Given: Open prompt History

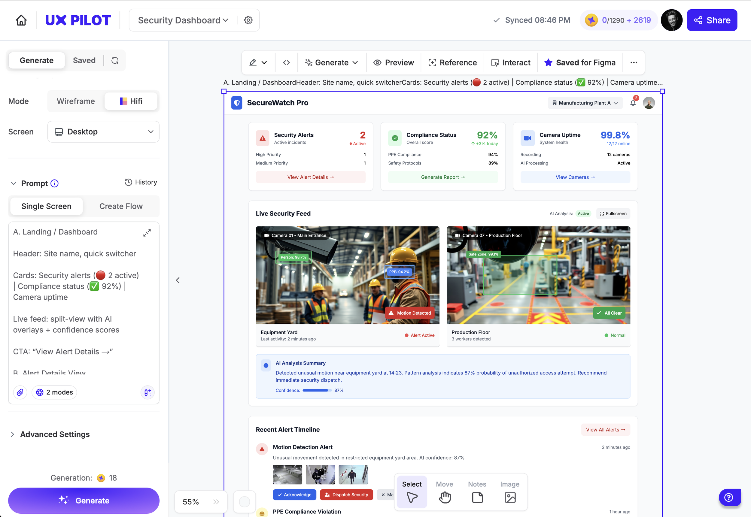Looking at the screenshot, I should (x=141, y=182).
